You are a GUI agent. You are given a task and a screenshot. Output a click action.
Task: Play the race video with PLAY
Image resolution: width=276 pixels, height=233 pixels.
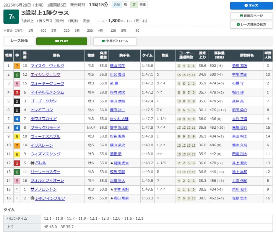tap(62, 41)
